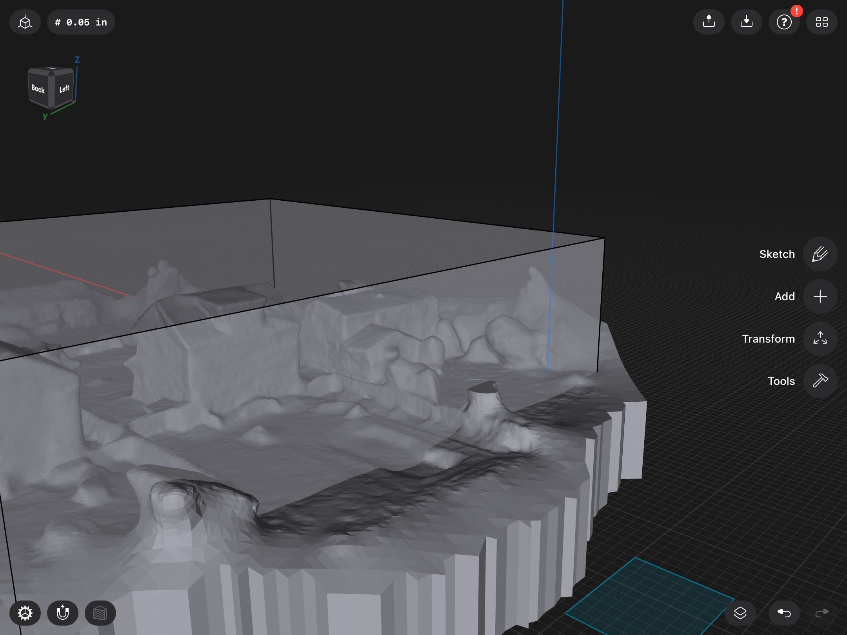Click the undo arrow
The image size is (847, 635).
tap(784, 613)
